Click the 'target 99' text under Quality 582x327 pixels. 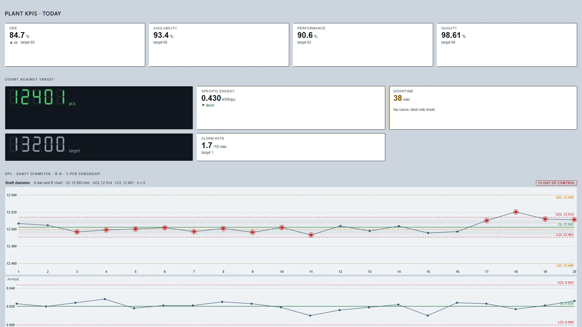pos(448,42)
